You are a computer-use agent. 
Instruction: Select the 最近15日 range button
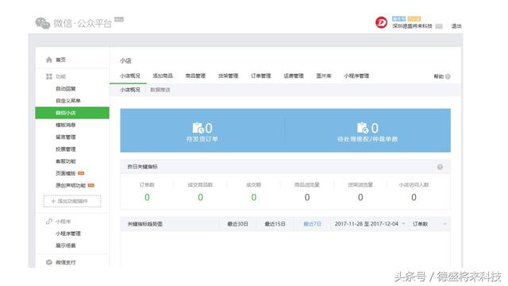275,224
